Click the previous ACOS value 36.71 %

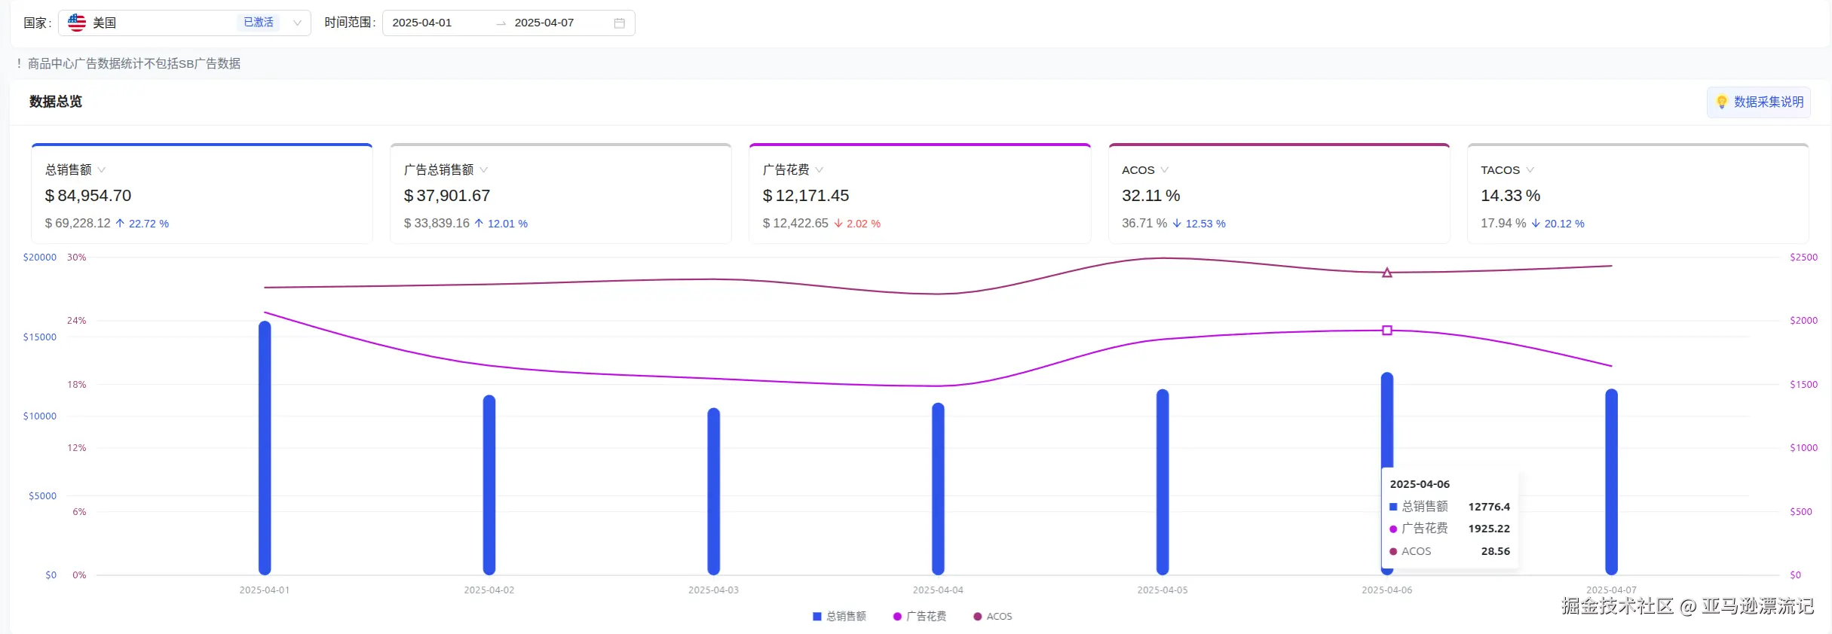1144,224
